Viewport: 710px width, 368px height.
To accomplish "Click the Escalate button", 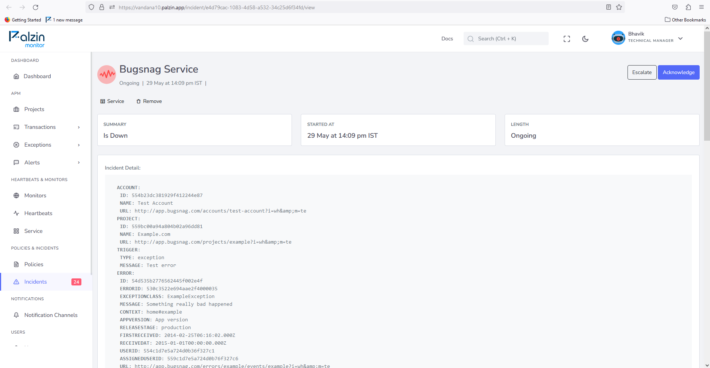I will [642, 72].
